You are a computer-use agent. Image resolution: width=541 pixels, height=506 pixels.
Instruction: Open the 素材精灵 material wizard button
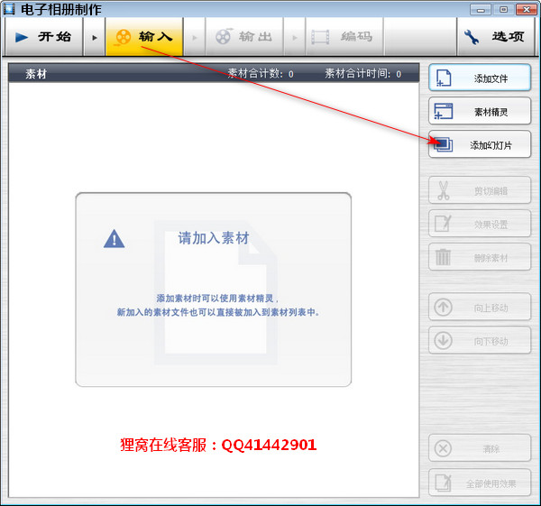[x=480, y=111]
